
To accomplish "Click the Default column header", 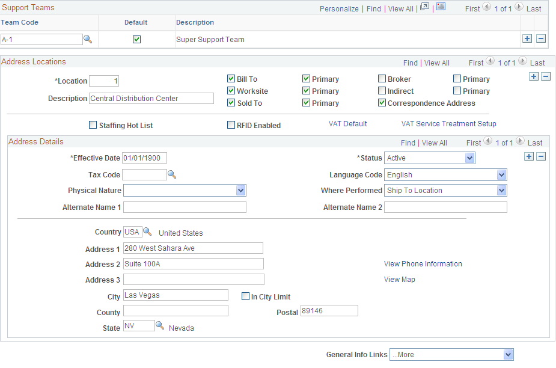I will 136,22.
